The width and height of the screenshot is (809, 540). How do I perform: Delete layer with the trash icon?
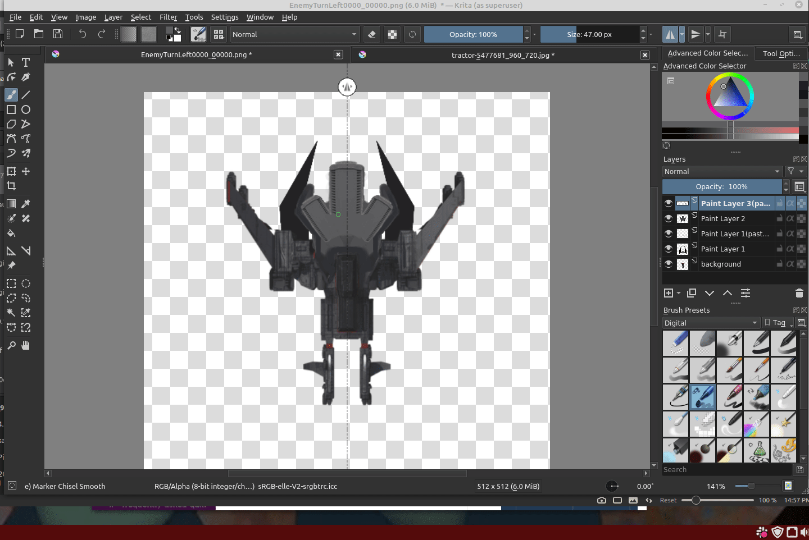click(x=799, y=293)
